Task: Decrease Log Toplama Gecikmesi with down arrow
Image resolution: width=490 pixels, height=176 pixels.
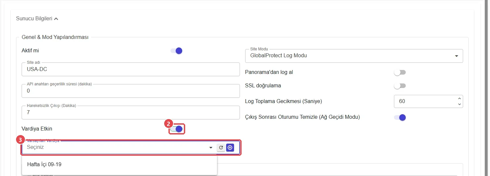Action: pyautogui.click(x=460, y=104)
